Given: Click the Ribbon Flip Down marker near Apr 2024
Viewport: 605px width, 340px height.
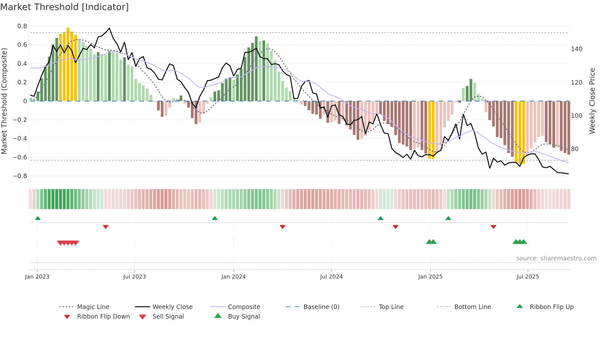Looking at the screenshot, I should pyautogui.click(x=283, y=227).
